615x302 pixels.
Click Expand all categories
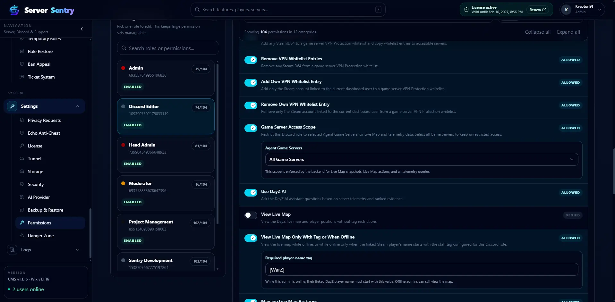tap(568, 32)
